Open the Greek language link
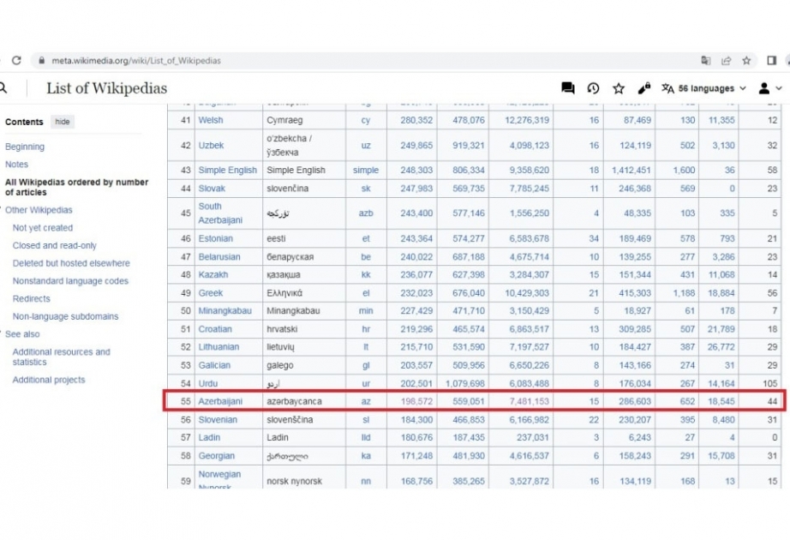 point(211,293)
